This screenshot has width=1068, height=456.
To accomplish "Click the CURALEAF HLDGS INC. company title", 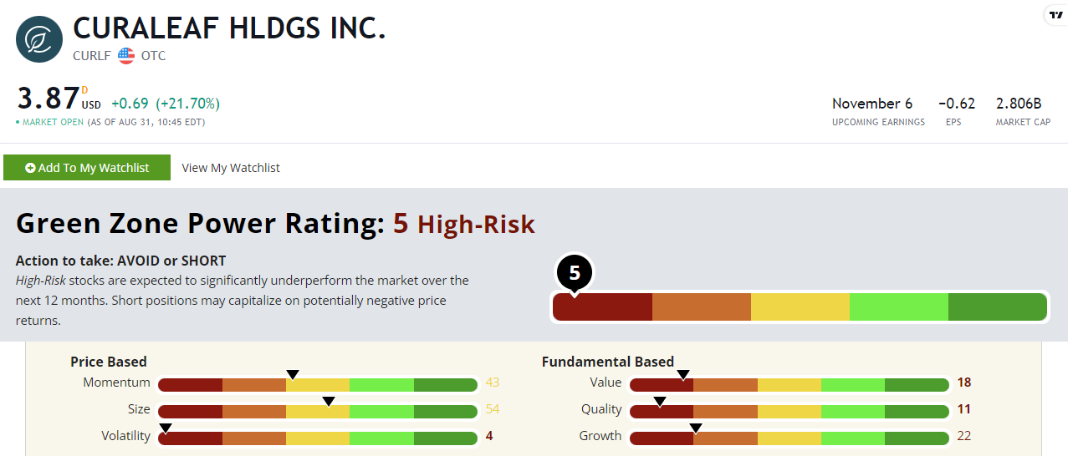I will tap(229, 28).
